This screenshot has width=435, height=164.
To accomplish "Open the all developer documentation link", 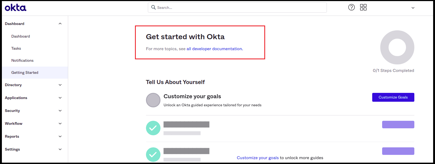I will point(214,49).
